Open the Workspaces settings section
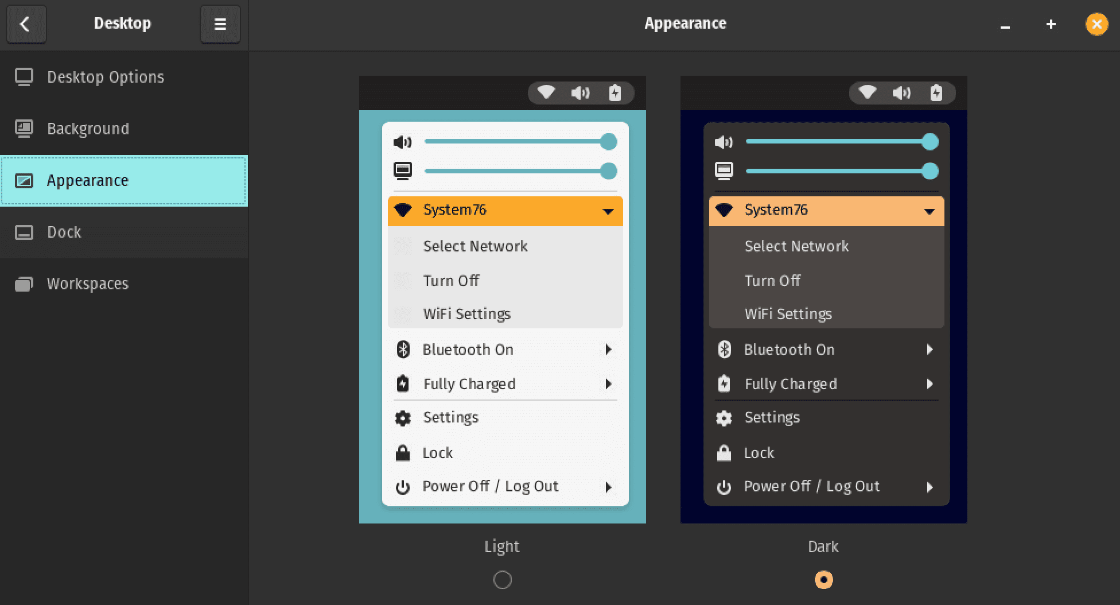 click(87, 283)
